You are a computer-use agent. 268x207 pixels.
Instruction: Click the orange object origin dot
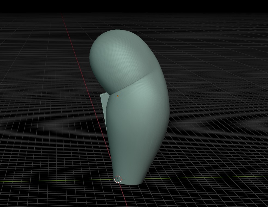point(118,96)
